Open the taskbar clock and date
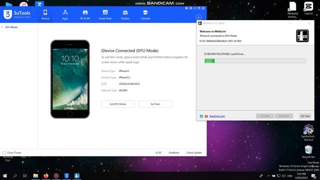Screen dimensions: 320x180 (301, 176)
